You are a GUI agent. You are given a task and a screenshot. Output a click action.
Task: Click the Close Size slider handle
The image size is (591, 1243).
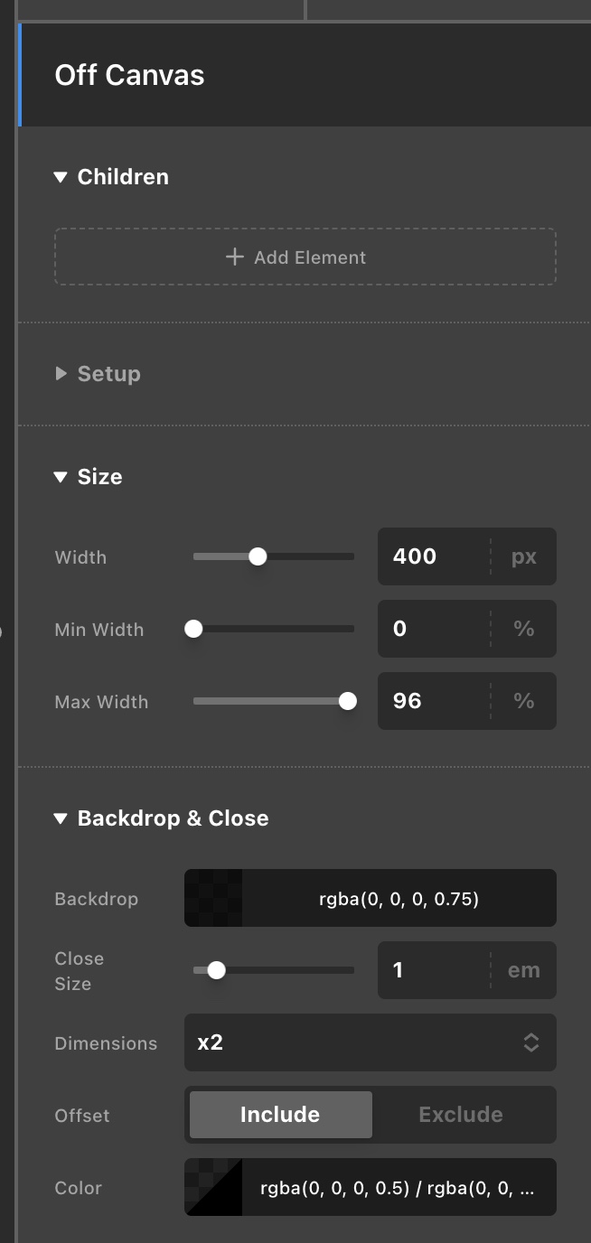[x=216, y=970]
